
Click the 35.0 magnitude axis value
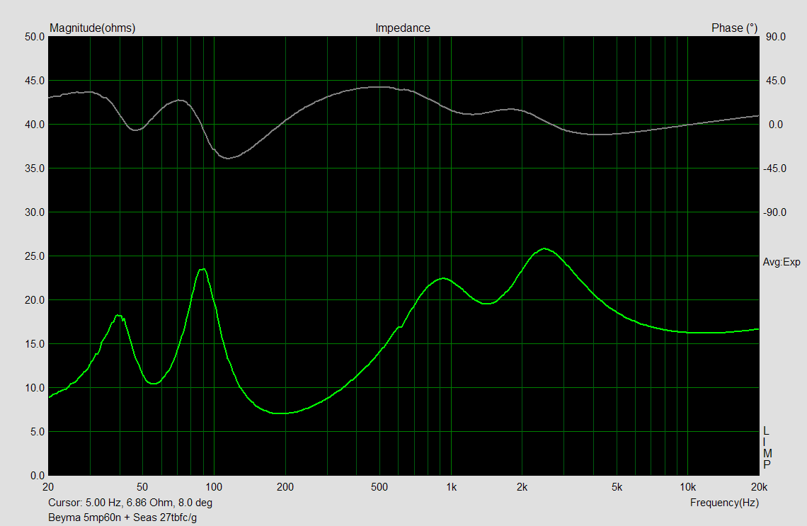(x=35, y=168)
